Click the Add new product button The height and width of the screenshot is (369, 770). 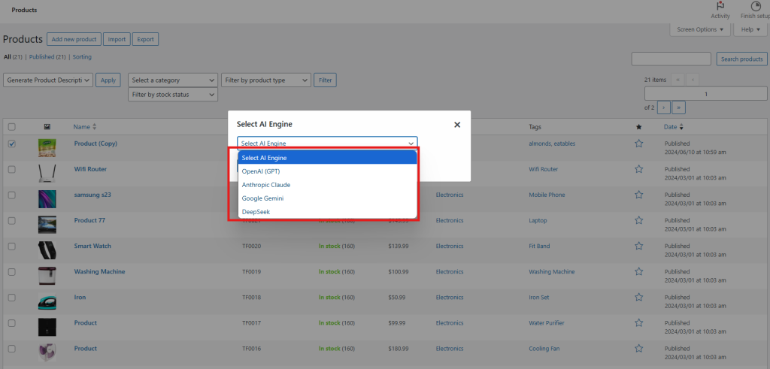tap(74, 39)
